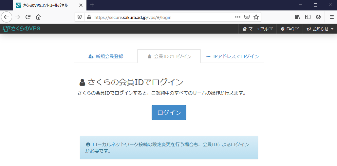Image resolution: width=337 pixels, height=166 pixels.
Task: Minimize the browser window
Action: point(300,5)
